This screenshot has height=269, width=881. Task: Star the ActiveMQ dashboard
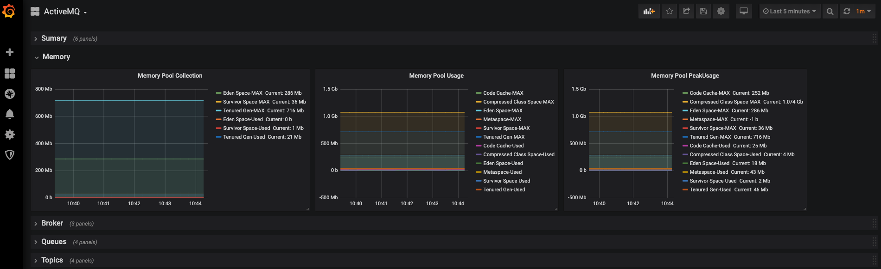pyautogui.click(x=670, y=11)
